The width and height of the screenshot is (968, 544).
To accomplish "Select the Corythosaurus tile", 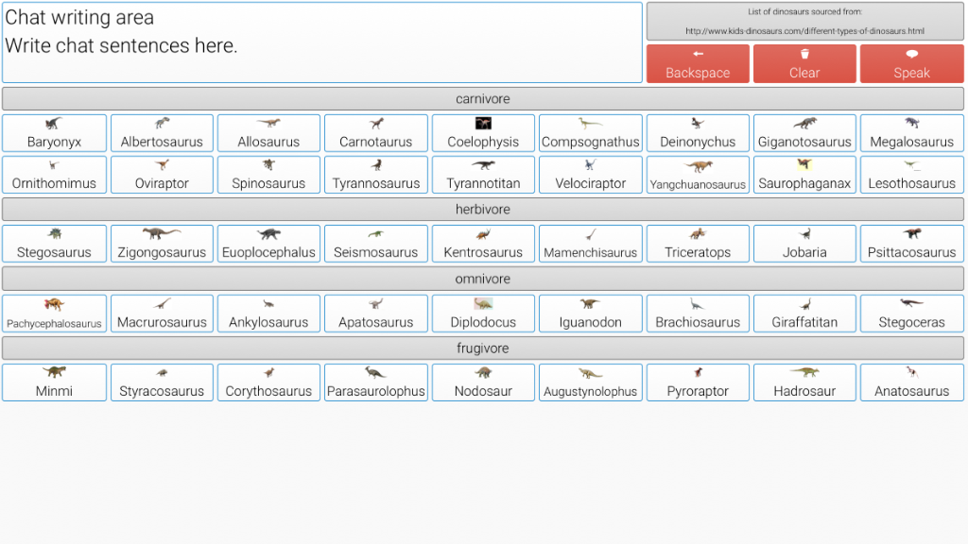I will [268, 382].
